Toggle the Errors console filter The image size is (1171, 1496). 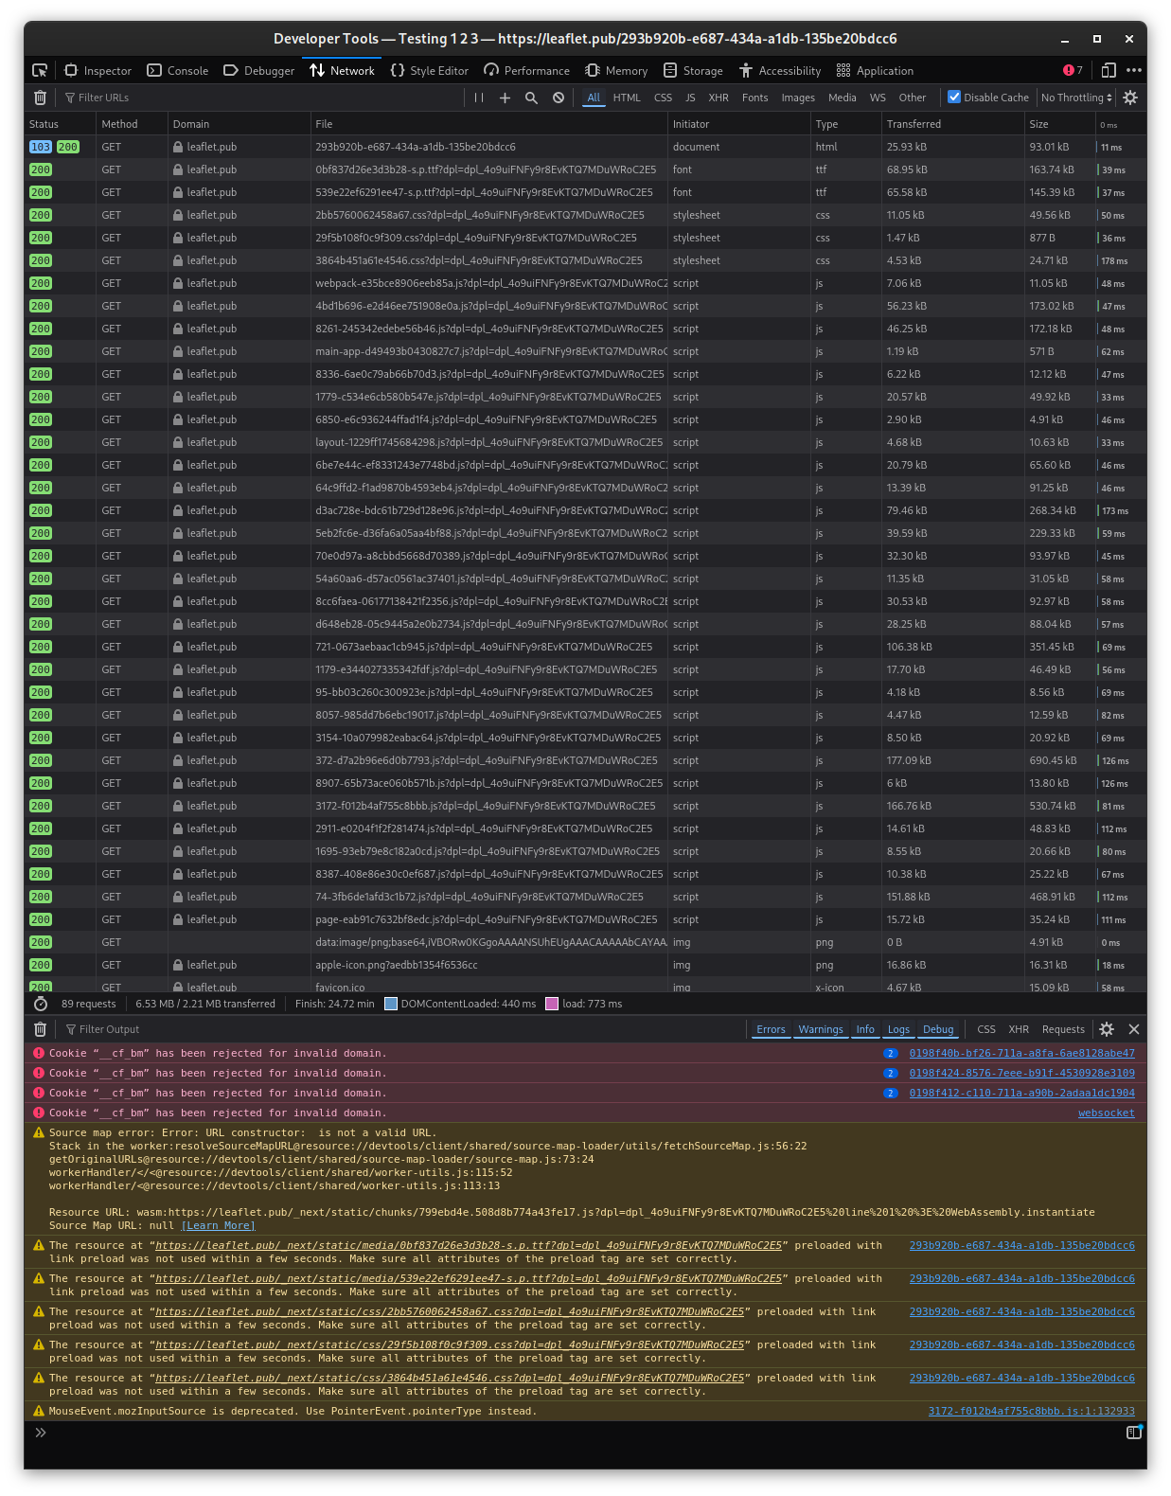pyautogui.click(x=771, y=1029)
